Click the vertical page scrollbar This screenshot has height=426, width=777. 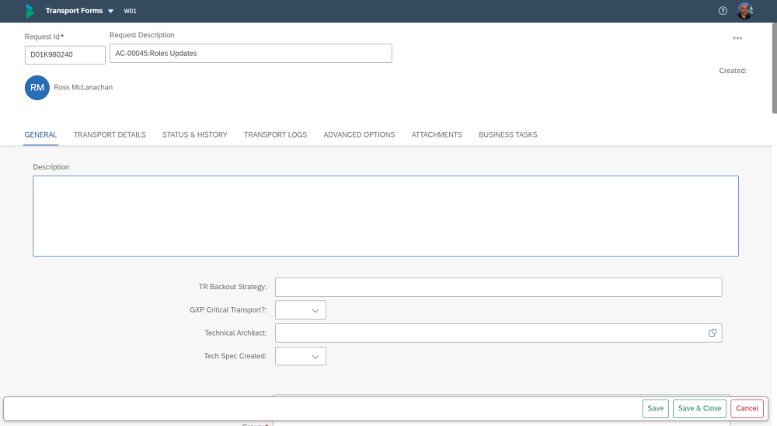click(774, 68)
